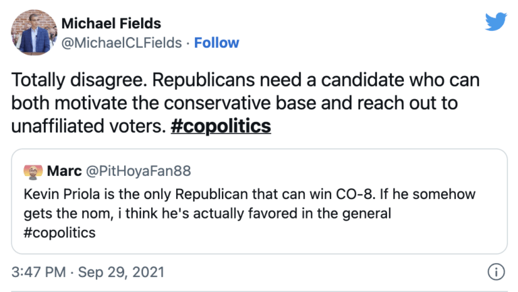Open the Michael Fields display name
518x292 pixels.
(x=103, y=24)
